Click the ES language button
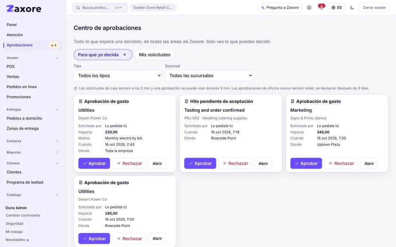The width and height of the screenshot is (396, 247). [337, 7]
